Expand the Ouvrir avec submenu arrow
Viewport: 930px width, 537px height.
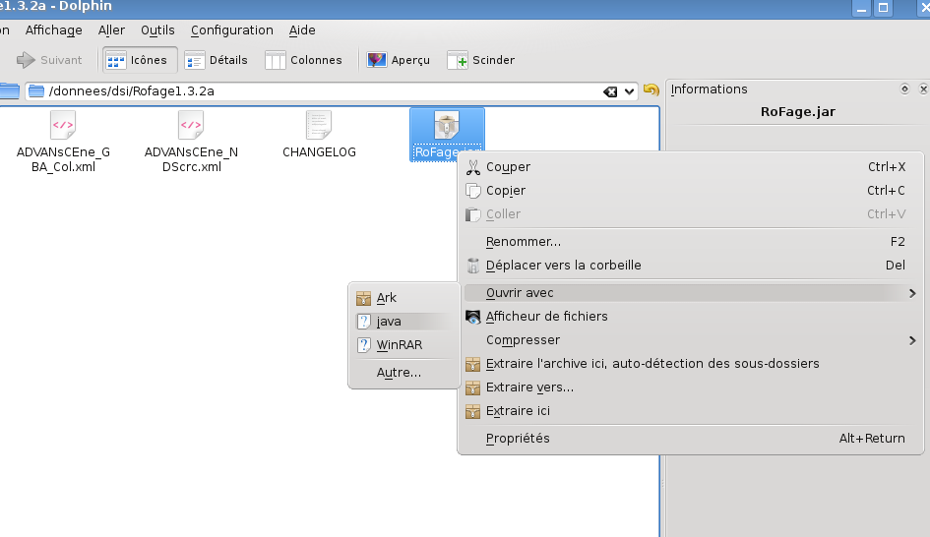click(x=912, y=293)
